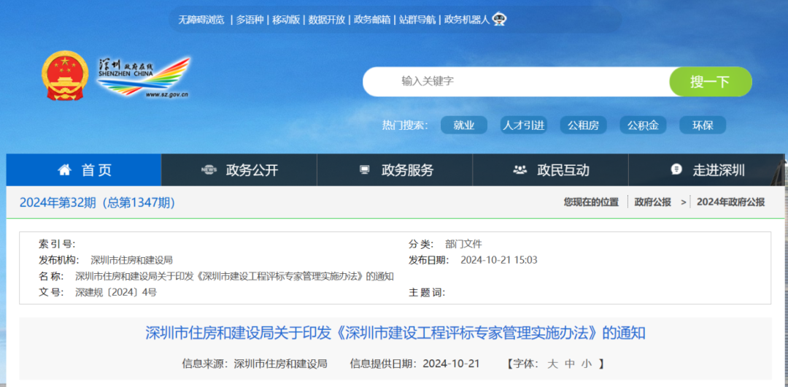Set font size to 大

click(x=552, y=364)
